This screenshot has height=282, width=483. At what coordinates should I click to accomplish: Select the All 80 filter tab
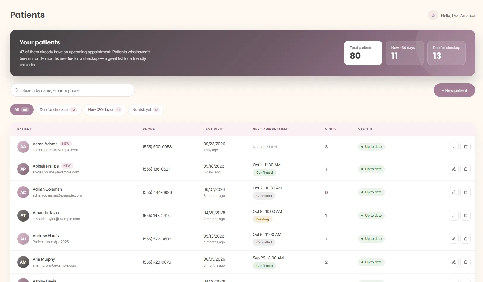(x=22, y=110)
